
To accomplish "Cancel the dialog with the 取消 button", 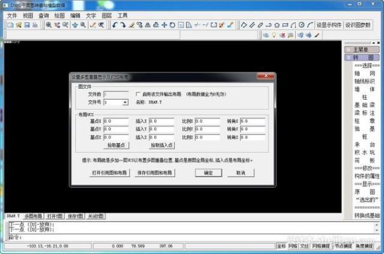I will click(x=241, y=173).
